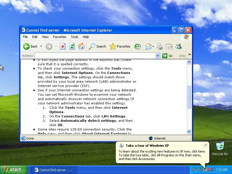Open the Search pane via magnifier
The width and height of the screenshot is (232, 174).
pos(97,46)
